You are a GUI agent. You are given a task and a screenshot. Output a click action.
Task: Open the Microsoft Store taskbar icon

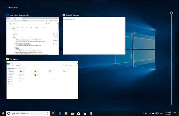pyautogui.click(x=72, y=113)
